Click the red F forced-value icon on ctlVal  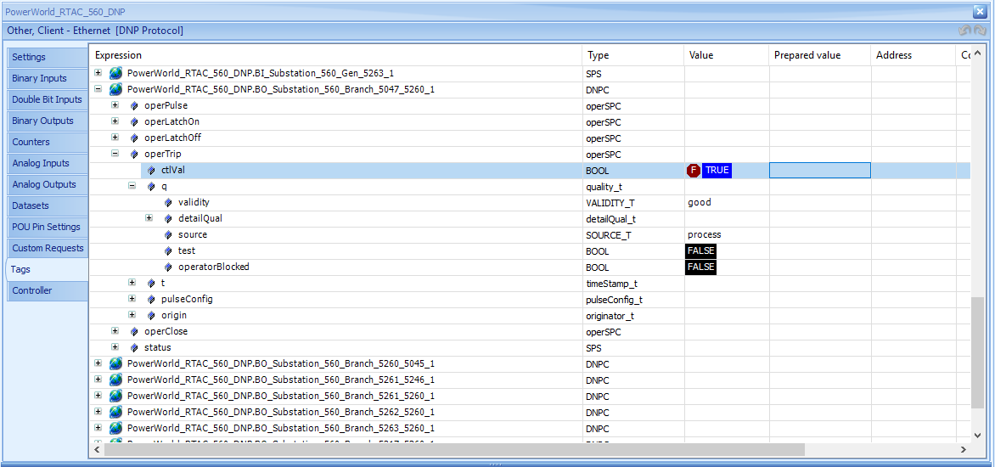(x=694, y=170)
